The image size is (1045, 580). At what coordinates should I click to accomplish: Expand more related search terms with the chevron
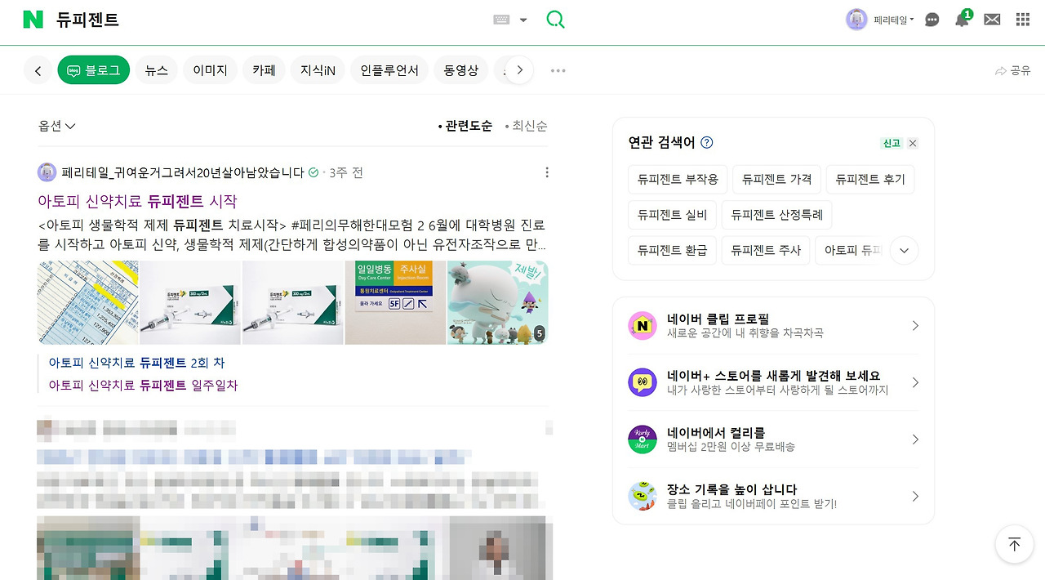pos(904,251)
